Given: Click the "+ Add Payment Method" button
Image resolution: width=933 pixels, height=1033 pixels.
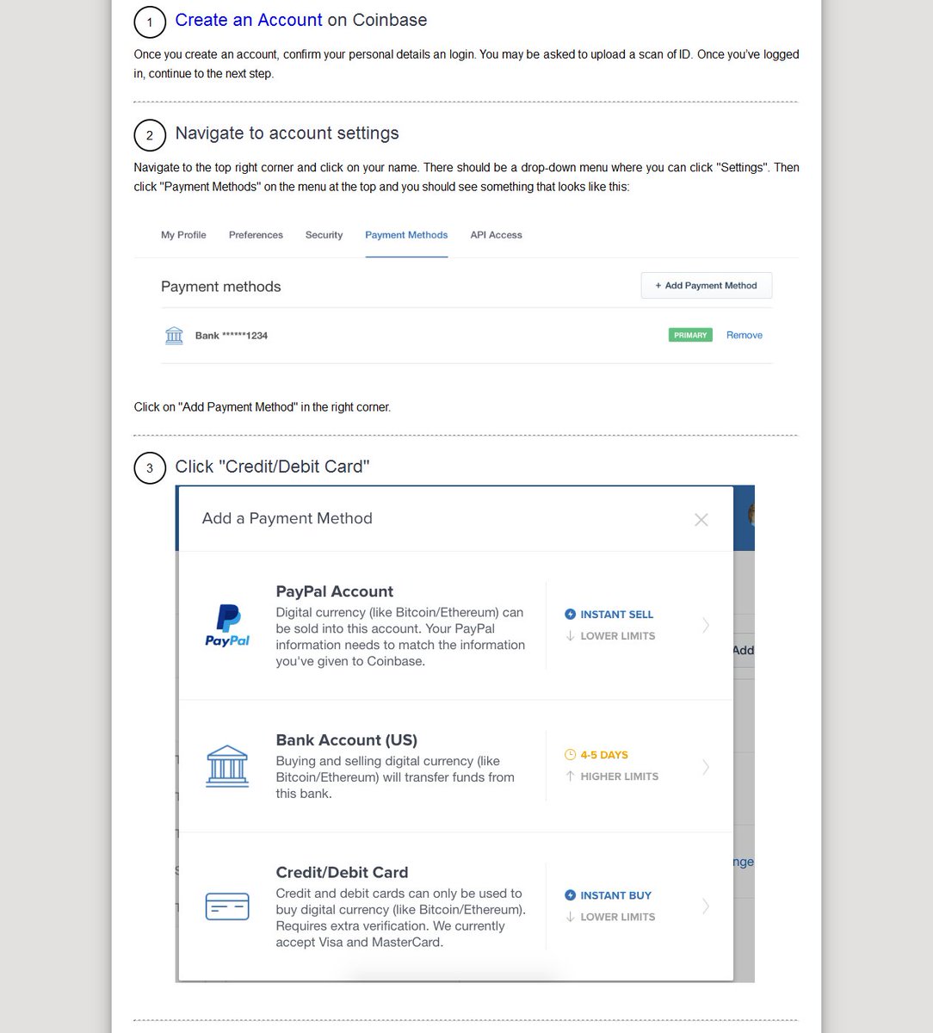Looking at the screenshot, I should 706,286.
